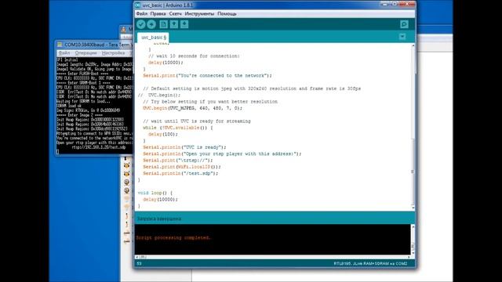This screenshot has width=502, height=282.
Task: Click the 'Script processing completed.' console message
Action: pos(173,238)
